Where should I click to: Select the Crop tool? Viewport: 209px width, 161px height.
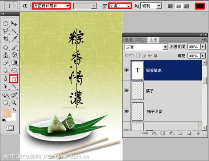pos(5,39)
